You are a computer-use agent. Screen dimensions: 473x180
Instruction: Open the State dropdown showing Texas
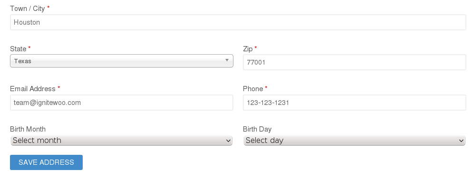(122, 61)
